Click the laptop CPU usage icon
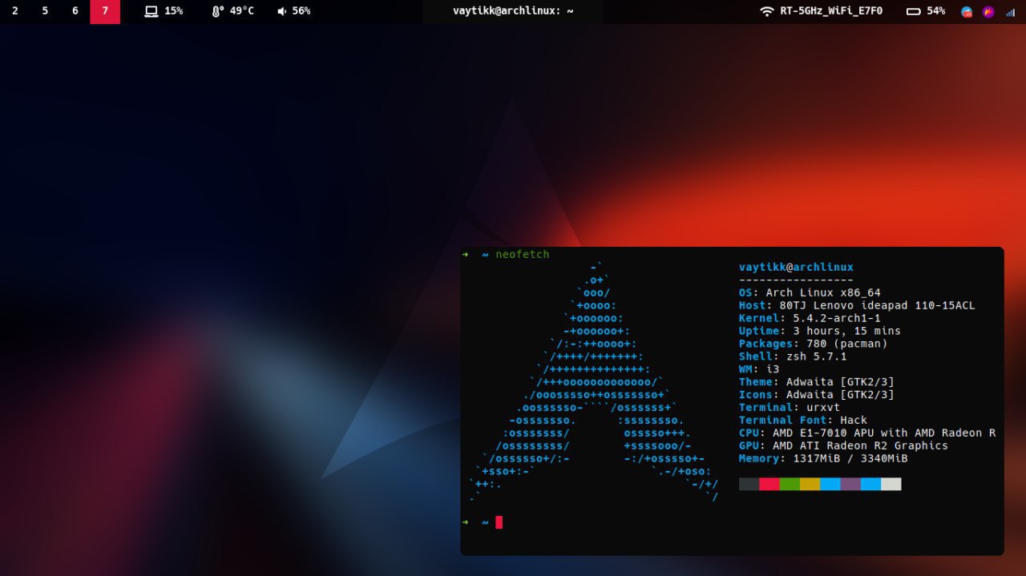 151,11
